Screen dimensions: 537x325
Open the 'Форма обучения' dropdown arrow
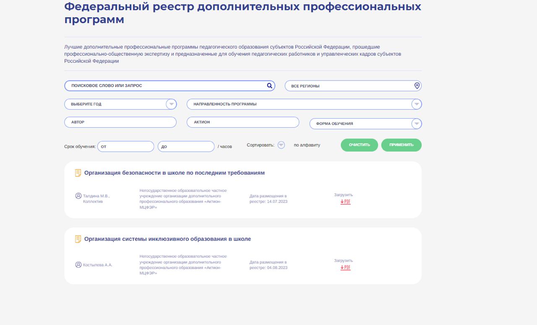(x=417, y=124)
